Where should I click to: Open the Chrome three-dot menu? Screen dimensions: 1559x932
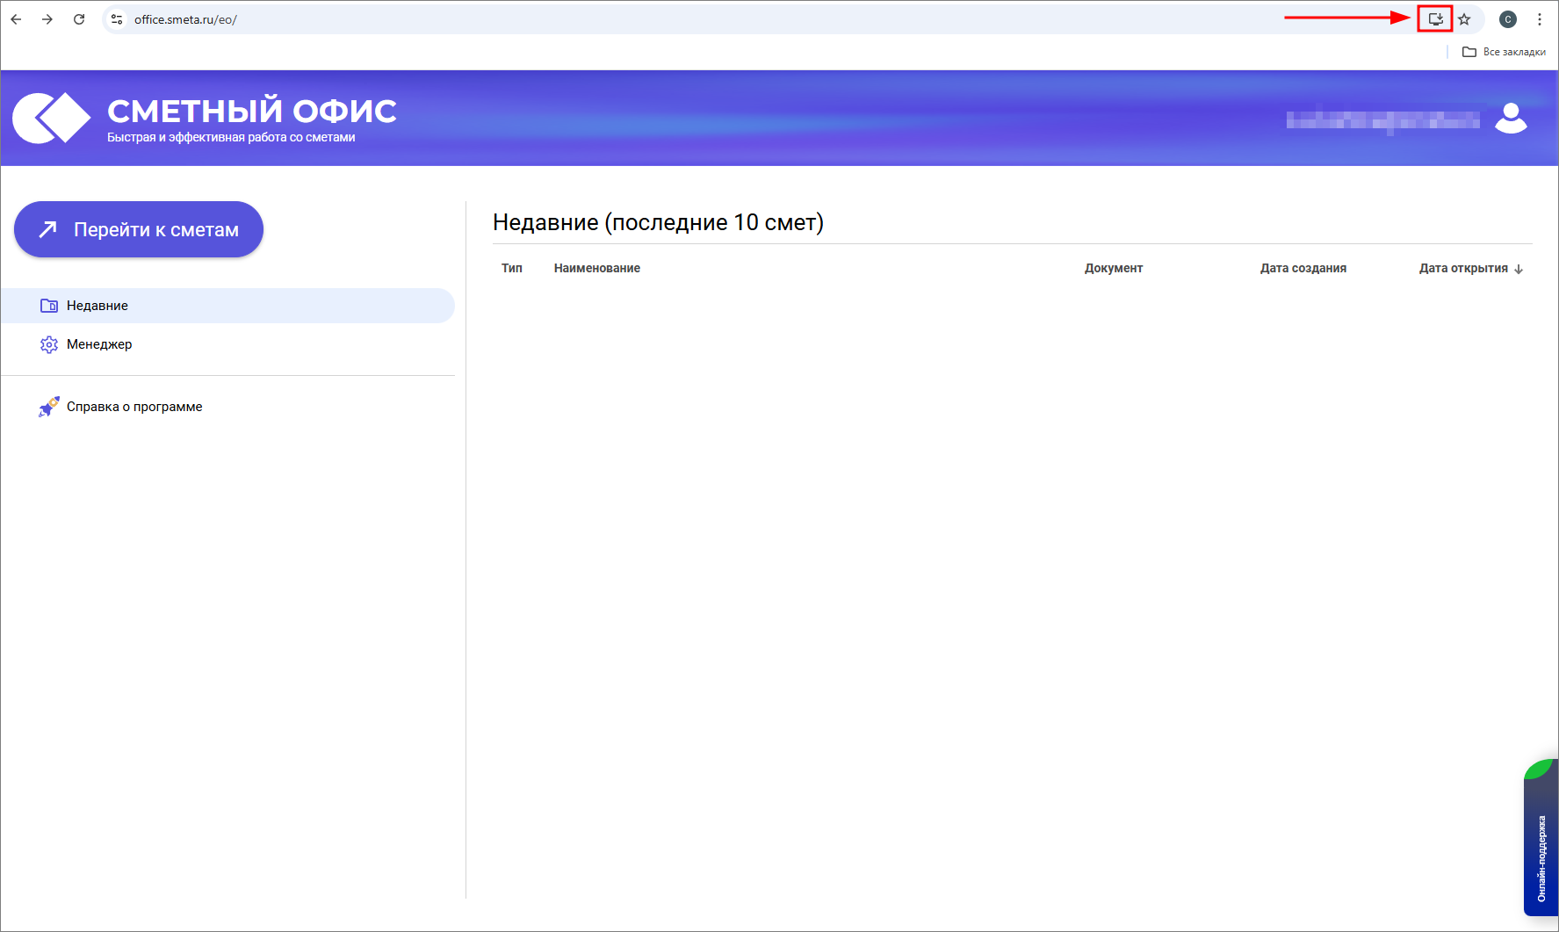pos(1540,19)
